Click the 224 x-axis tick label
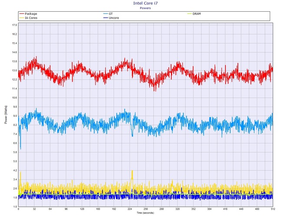Viewport: 291px width, 218px height. click(130, 209)
